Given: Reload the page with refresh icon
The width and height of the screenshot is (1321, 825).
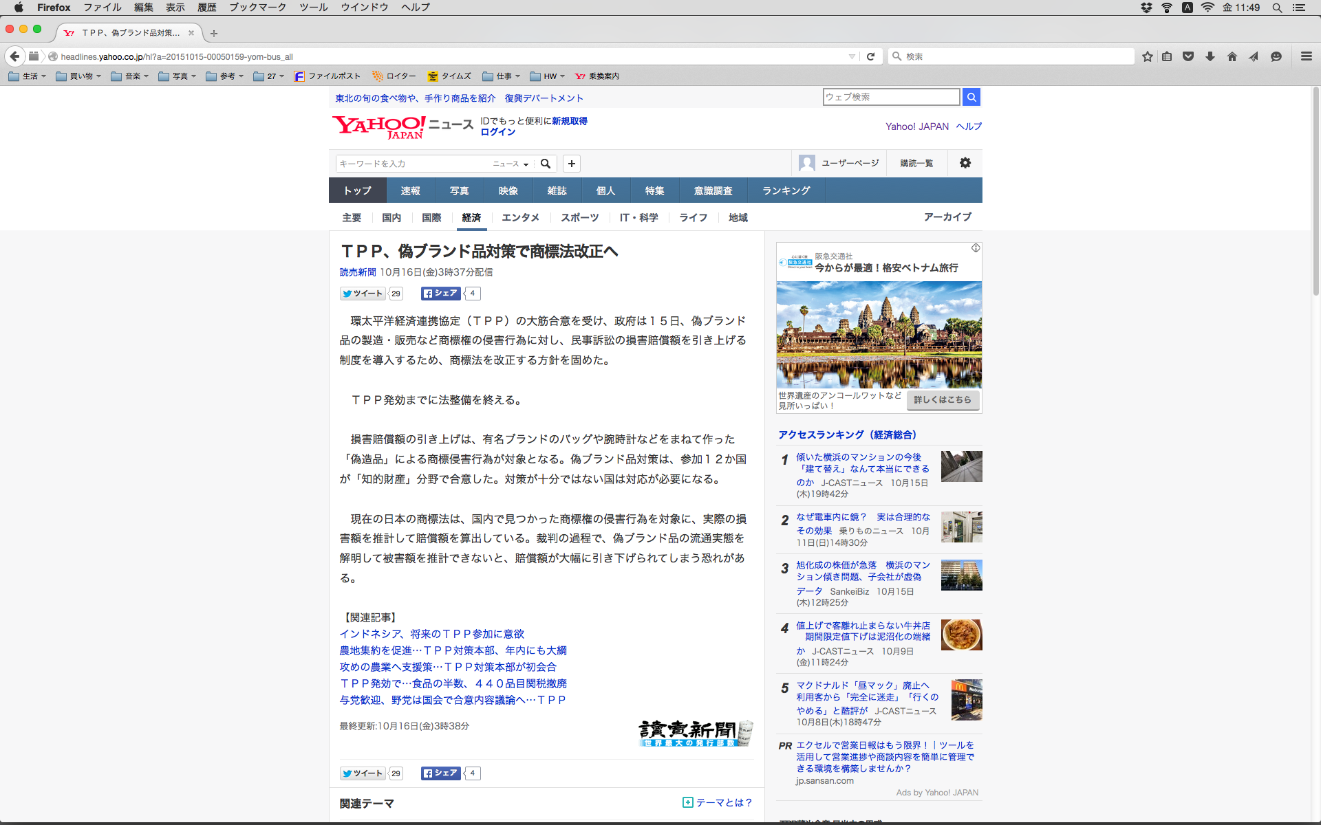Looking at the screenshot, I should coord(870,56).
